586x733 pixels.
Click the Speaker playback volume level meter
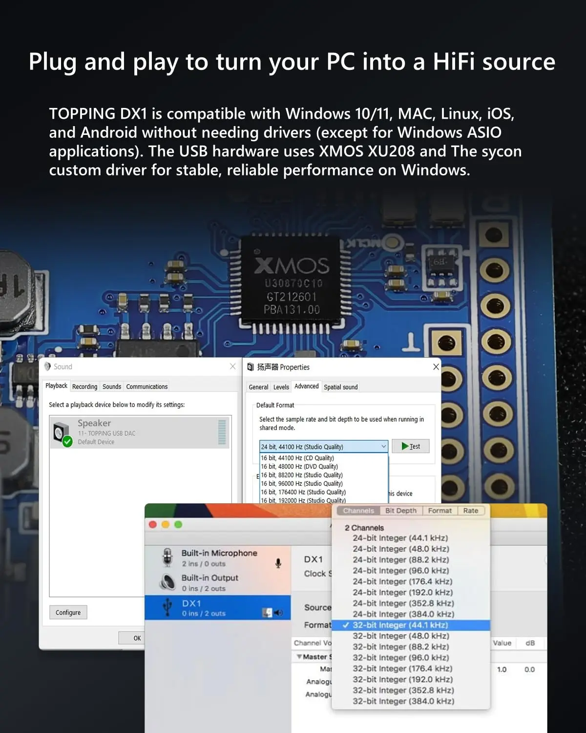[x=222, y=433]
